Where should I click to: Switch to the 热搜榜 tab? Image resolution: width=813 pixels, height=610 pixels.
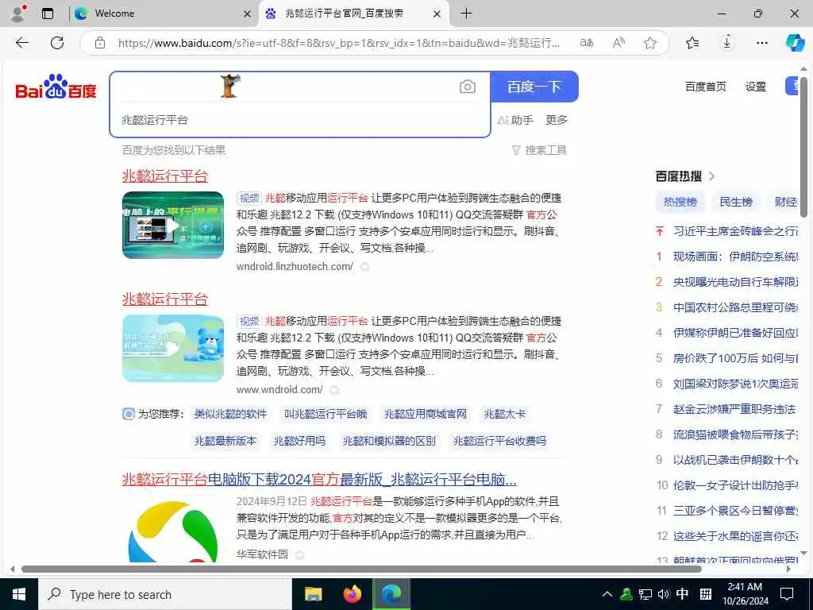[680, 202]
